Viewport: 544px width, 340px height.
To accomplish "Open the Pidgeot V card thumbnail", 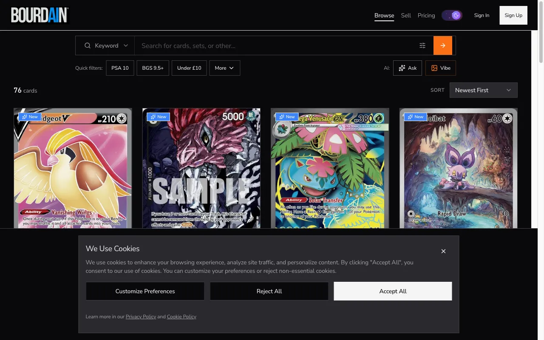I will tap(73, 168).
